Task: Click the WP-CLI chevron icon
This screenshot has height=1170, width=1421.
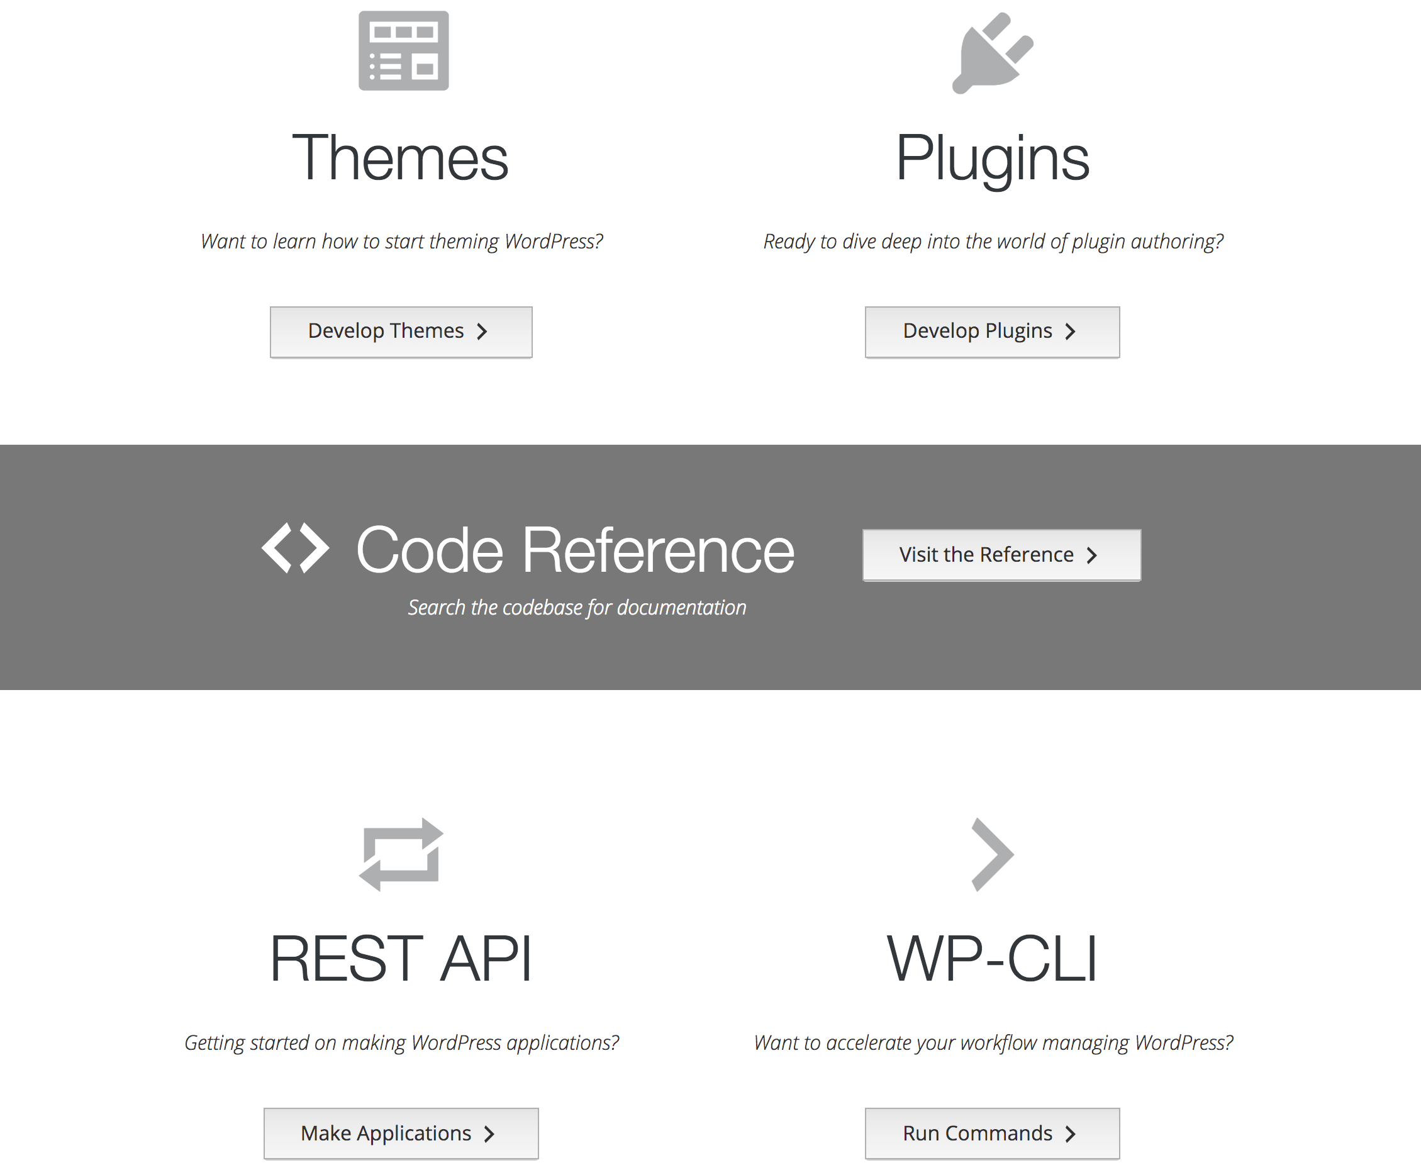Action: 992,855
